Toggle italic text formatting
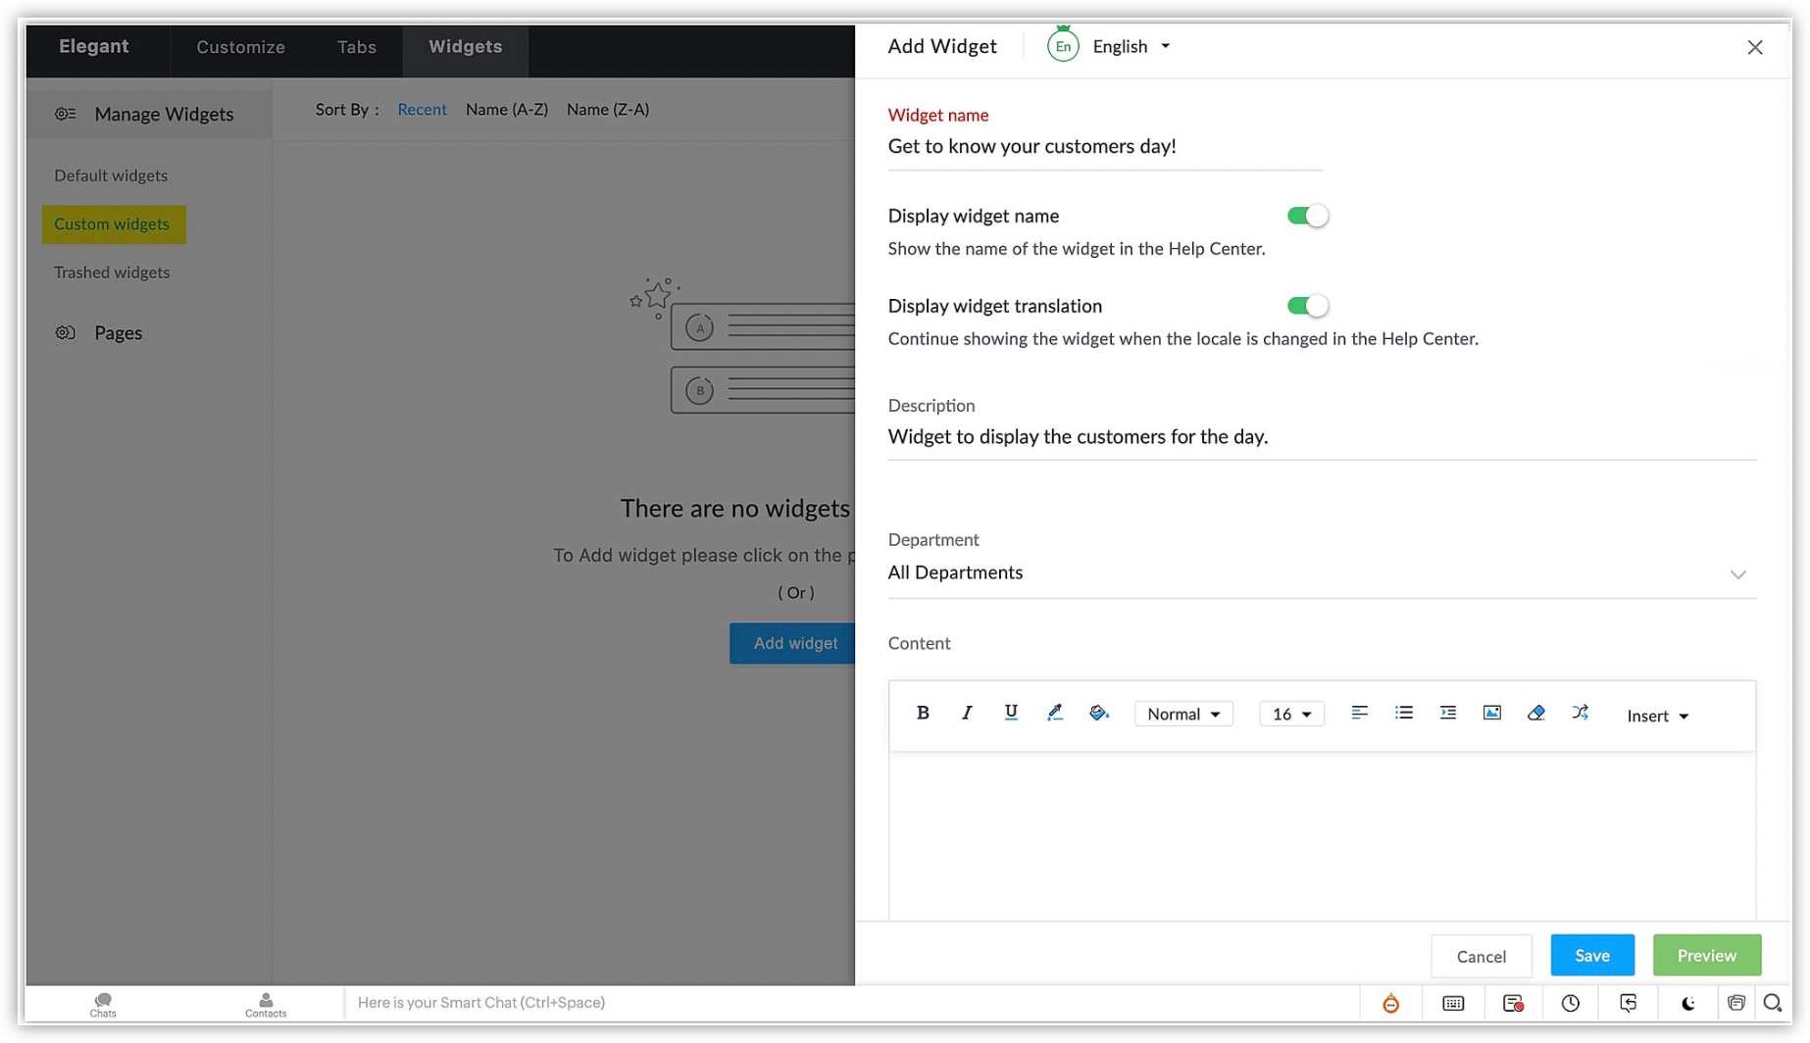The width and height of the screenshot is (1810, 1043). tap(966, 714)
